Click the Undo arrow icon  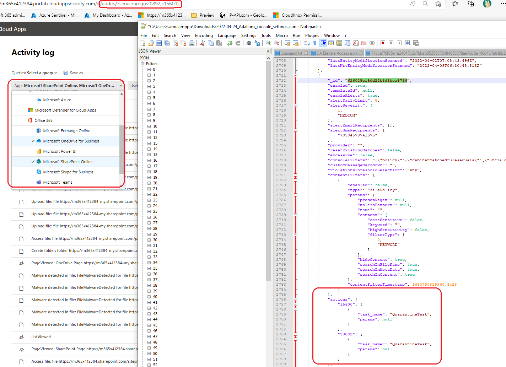point(230,43)
